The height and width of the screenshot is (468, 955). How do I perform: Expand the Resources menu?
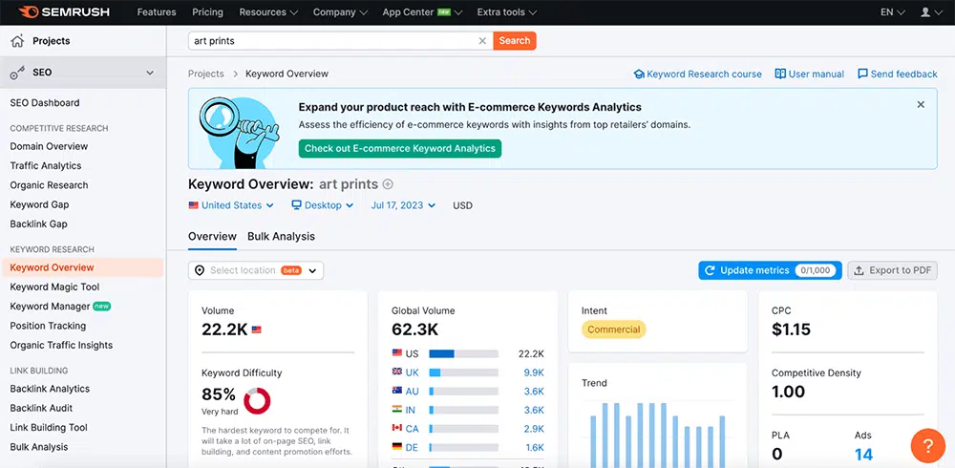pos(268,12)
